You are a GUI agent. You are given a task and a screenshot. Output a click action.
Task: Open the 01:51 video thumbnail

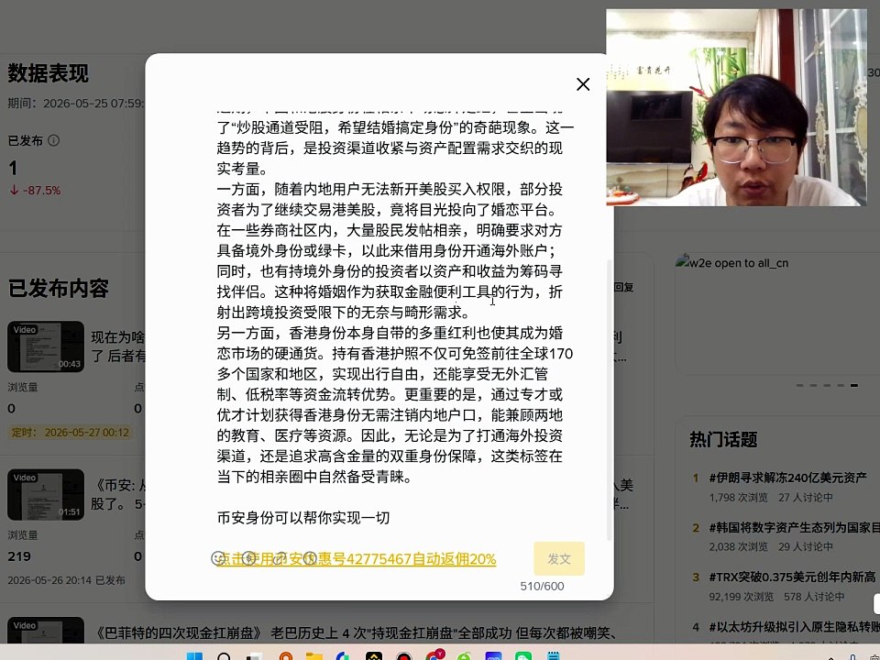46,494
